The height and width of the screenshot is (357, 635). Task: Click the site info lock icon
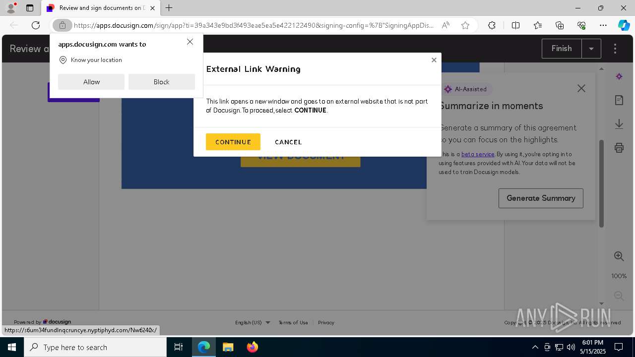(x=63, y=25)
